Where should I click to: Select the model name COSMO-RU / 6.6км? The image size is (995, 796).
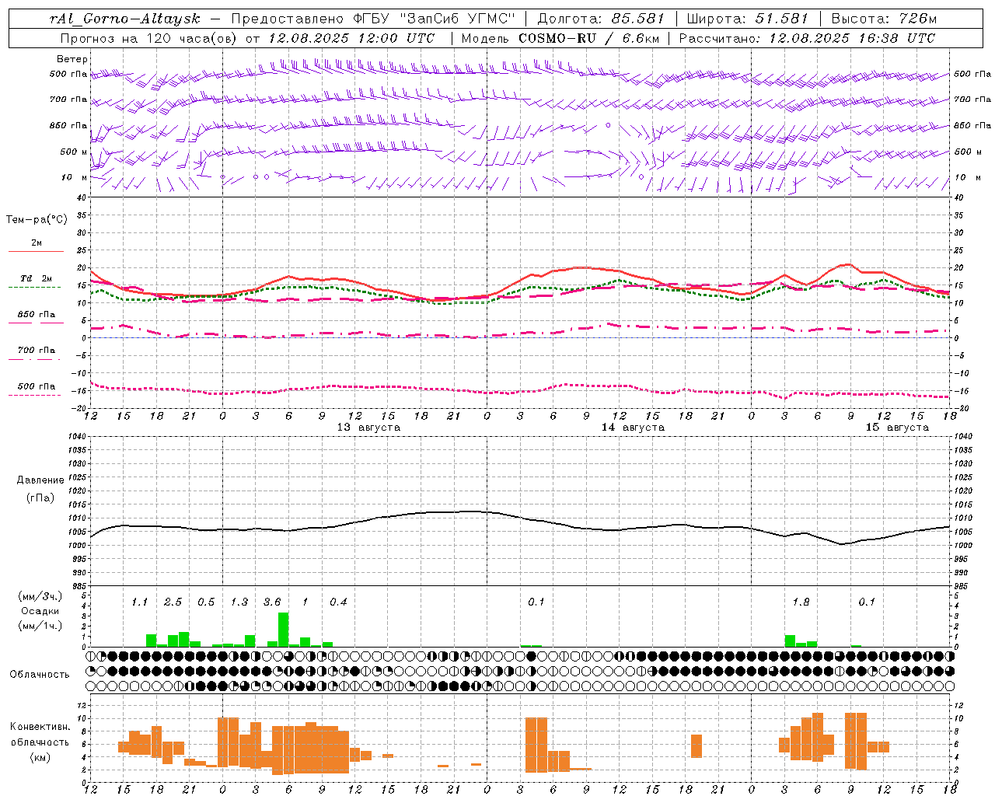coord(589,37)
